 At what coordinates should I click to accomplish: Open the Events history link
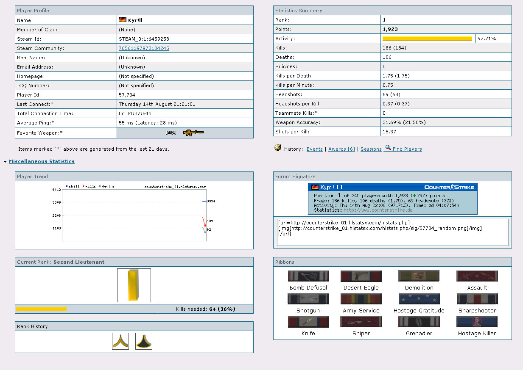pyautogui.click(x=314, y=149)
